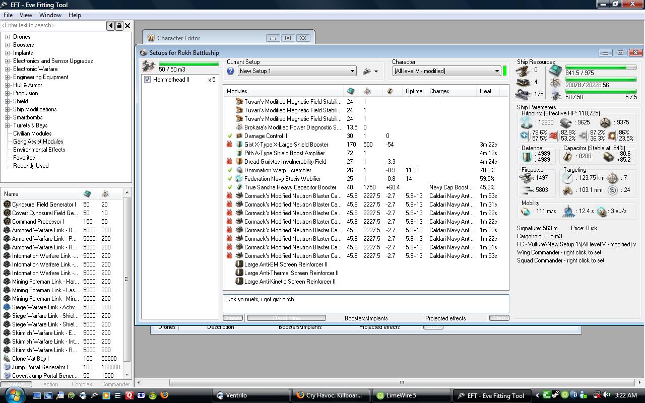Click the search text field
This screenshot has width=645, height=403.
53,25
